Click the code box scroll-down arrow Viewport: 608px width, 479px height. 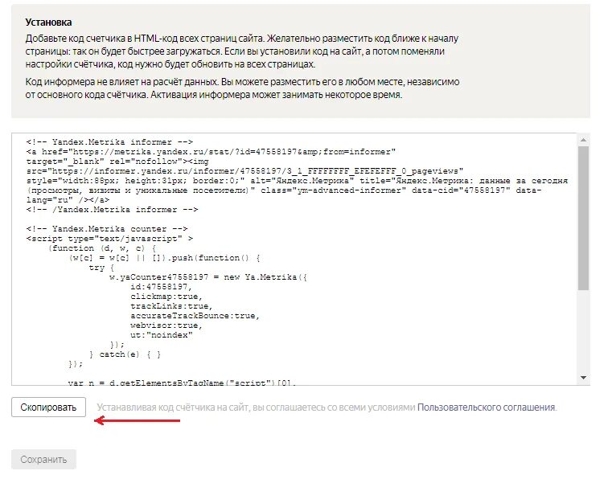point(583,378)
